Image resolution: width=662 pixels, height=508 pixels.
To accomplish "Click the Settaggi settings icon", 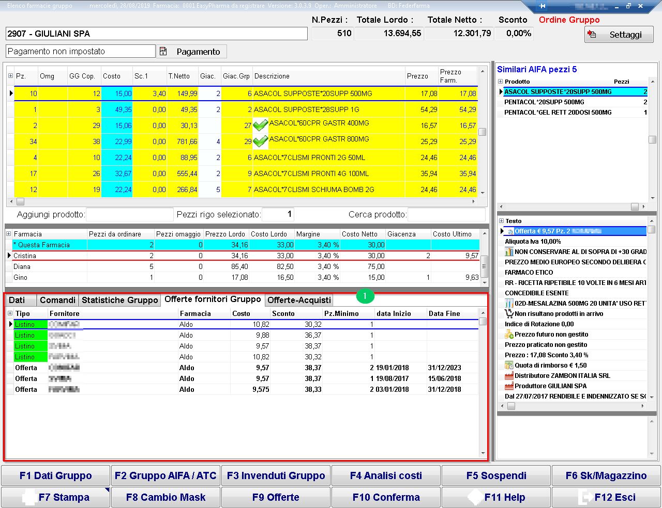I will (592, 34).
